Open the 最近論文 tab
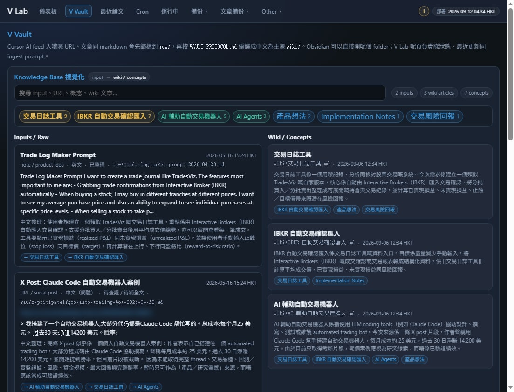Screen dimensions: 514x392 coord(112,11)
